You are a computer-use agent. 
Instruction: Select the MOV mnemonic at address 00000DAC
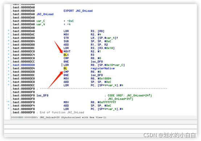click(66, 35)
